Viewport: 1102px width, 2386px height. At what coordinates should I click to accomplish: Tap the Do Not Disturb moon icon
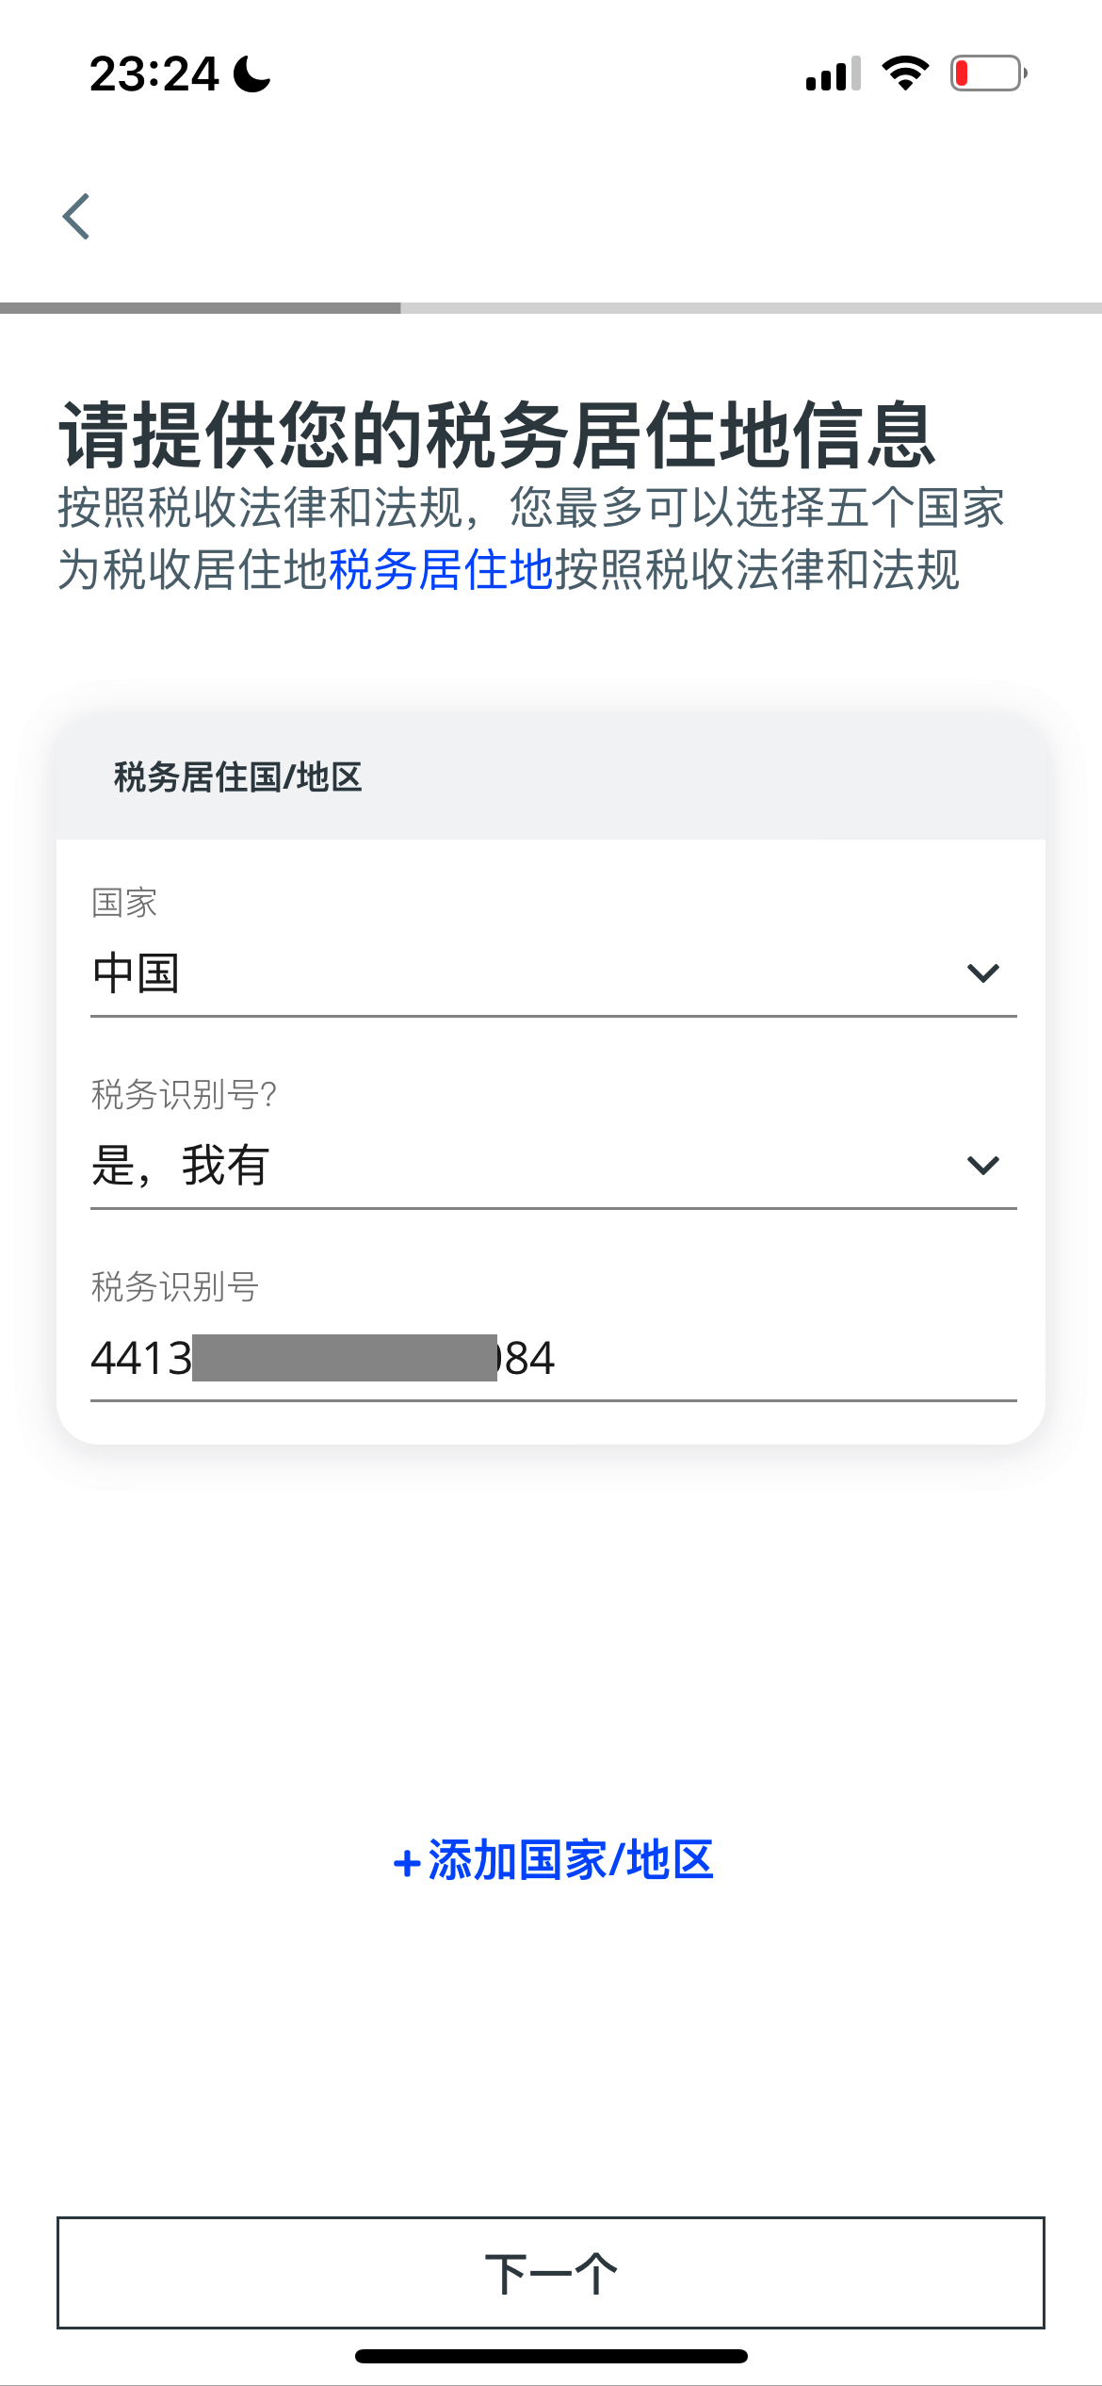click(x=251, y=74)
